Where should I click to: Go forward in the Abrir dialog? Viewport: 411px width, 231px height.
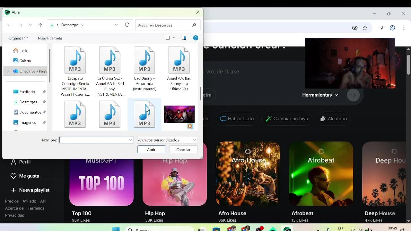21,25
